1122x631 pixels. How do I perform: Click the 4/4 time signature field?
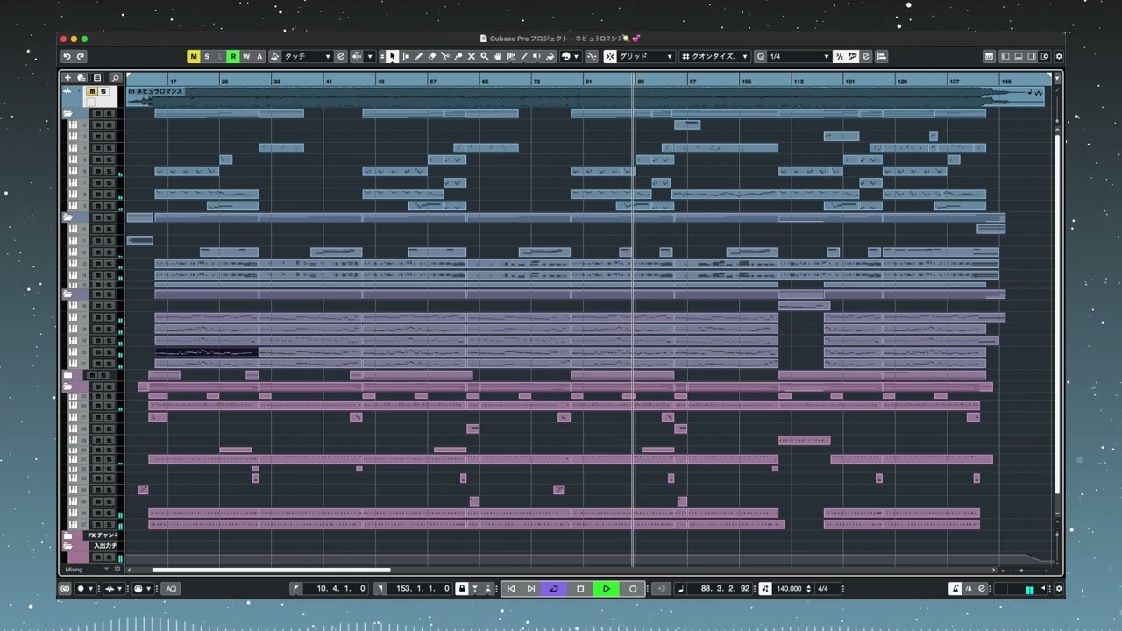coord(823,589)
